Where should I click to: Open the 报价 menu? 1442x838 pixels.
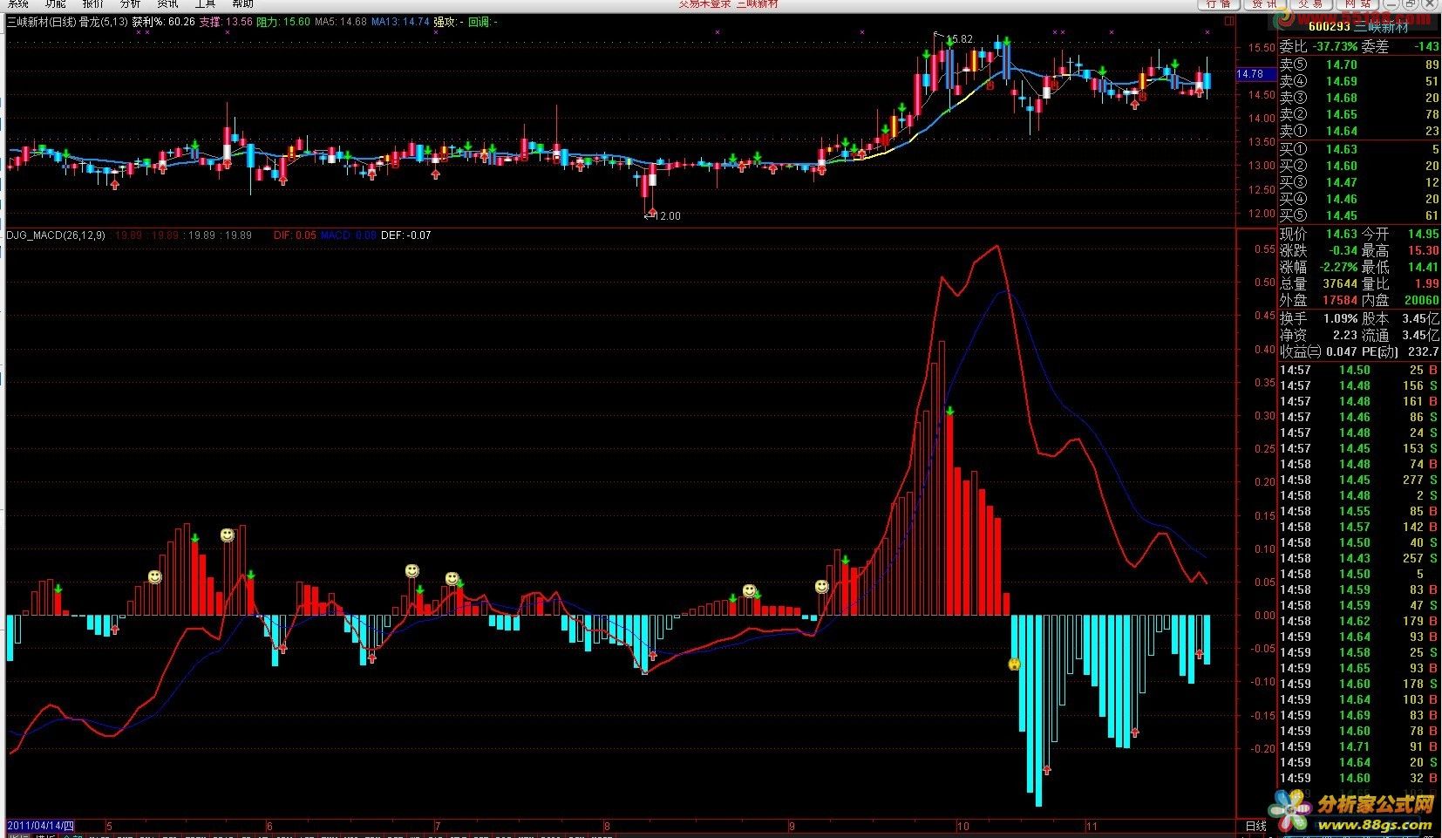92,4
